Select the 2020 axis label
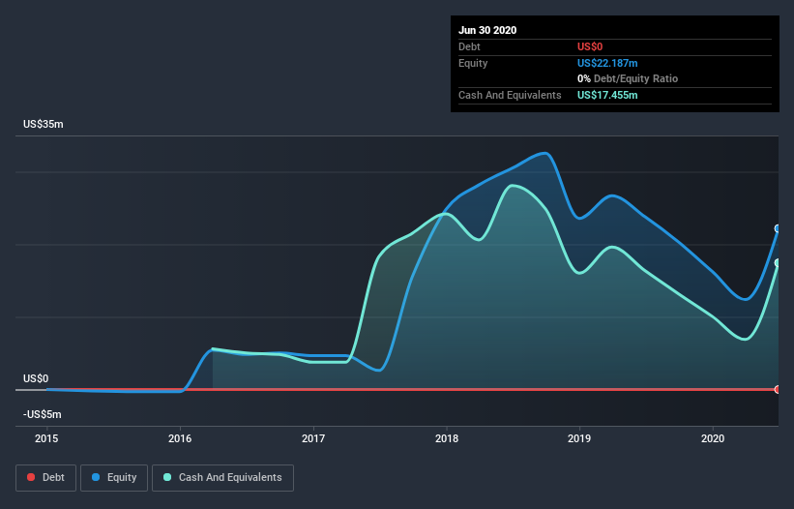Viewport: 794px width, 509px height. [x=713, y=438]
